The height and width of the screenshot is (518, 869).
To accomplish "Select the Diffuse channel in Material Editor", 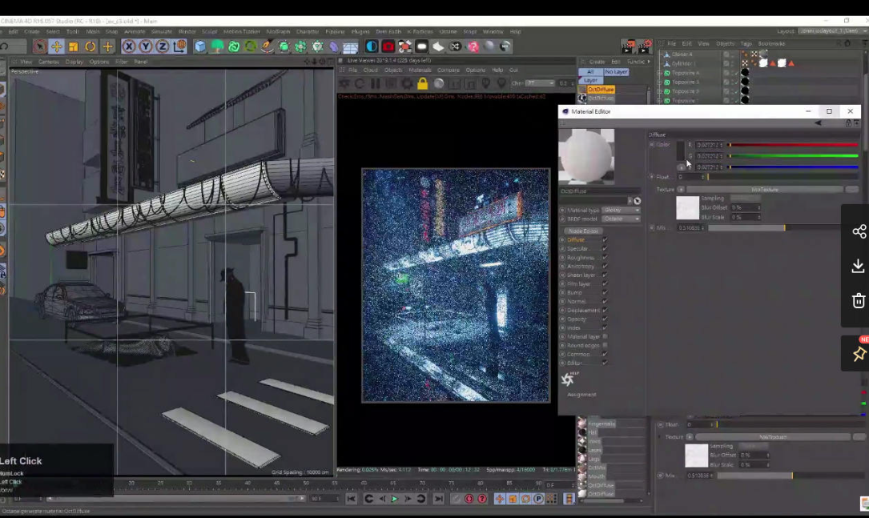I will coord(575,240).
